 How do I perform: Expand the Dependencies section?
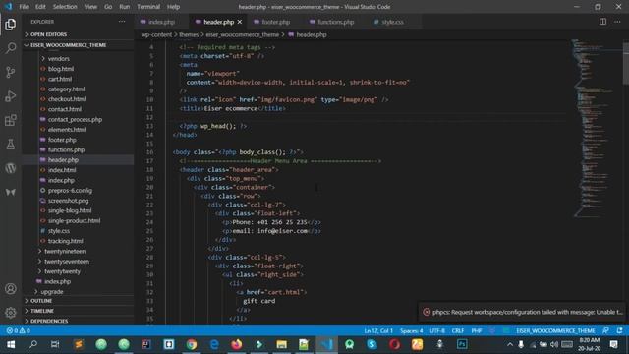pyautogui.click(x=79, y=321)
